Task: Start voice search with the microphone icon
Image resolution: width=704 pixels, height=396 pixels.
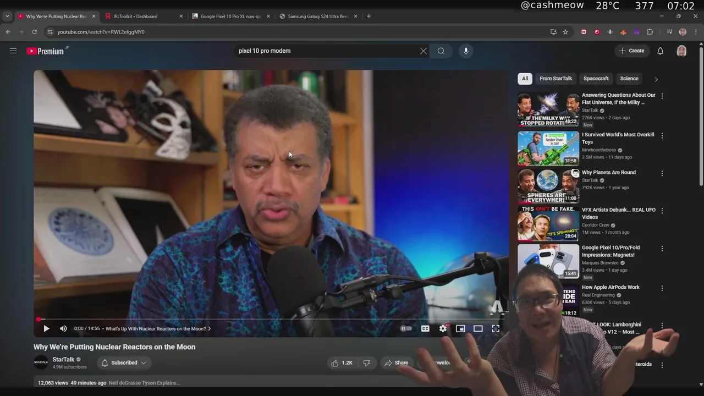Action: 466,51
